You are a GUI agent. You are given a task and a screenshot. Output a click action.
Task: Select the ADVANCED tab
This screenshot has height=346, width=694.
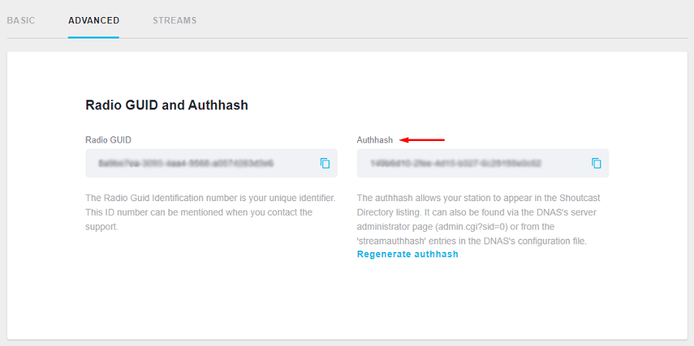(93, 20)
